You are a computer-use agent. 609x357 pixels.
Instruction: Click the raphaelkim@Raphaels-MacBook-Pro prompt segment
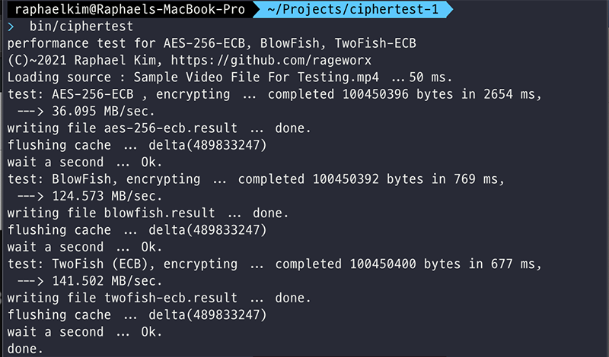click(129, 9)
